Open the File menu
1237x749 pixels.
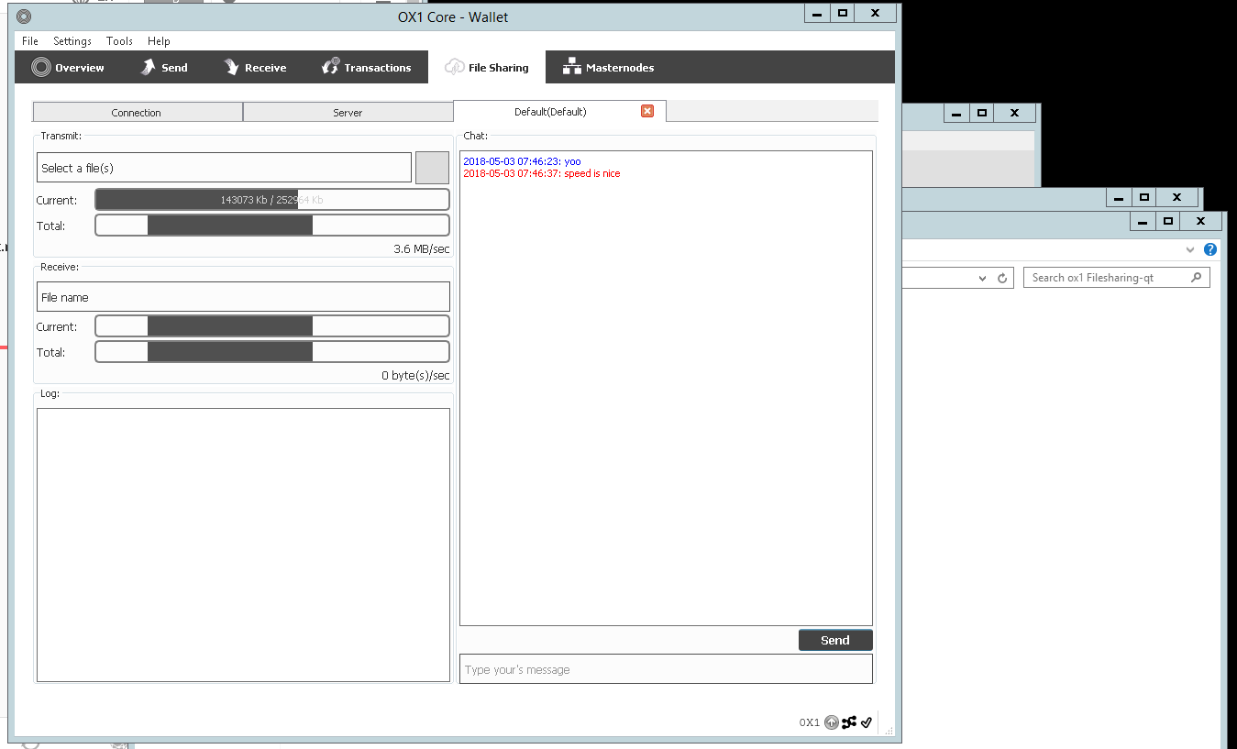pos(30,41)
